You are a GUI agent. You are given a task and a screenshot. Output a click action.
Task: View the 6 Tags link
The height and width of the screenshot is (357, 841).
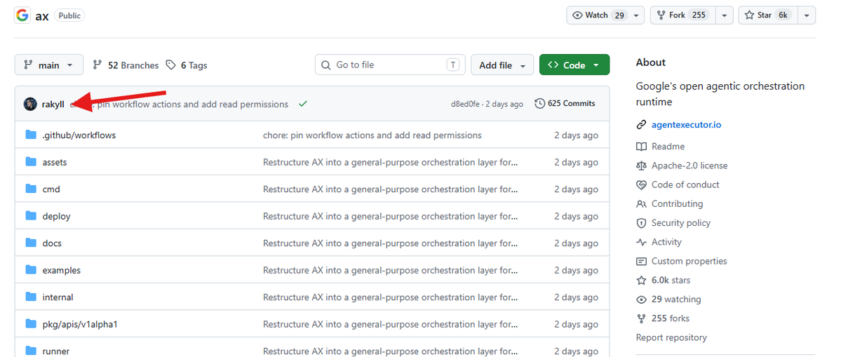click(186, 65)
